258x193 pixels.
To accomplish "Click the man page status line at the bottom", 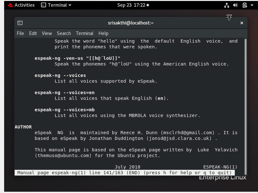I will tap(124, 173).
